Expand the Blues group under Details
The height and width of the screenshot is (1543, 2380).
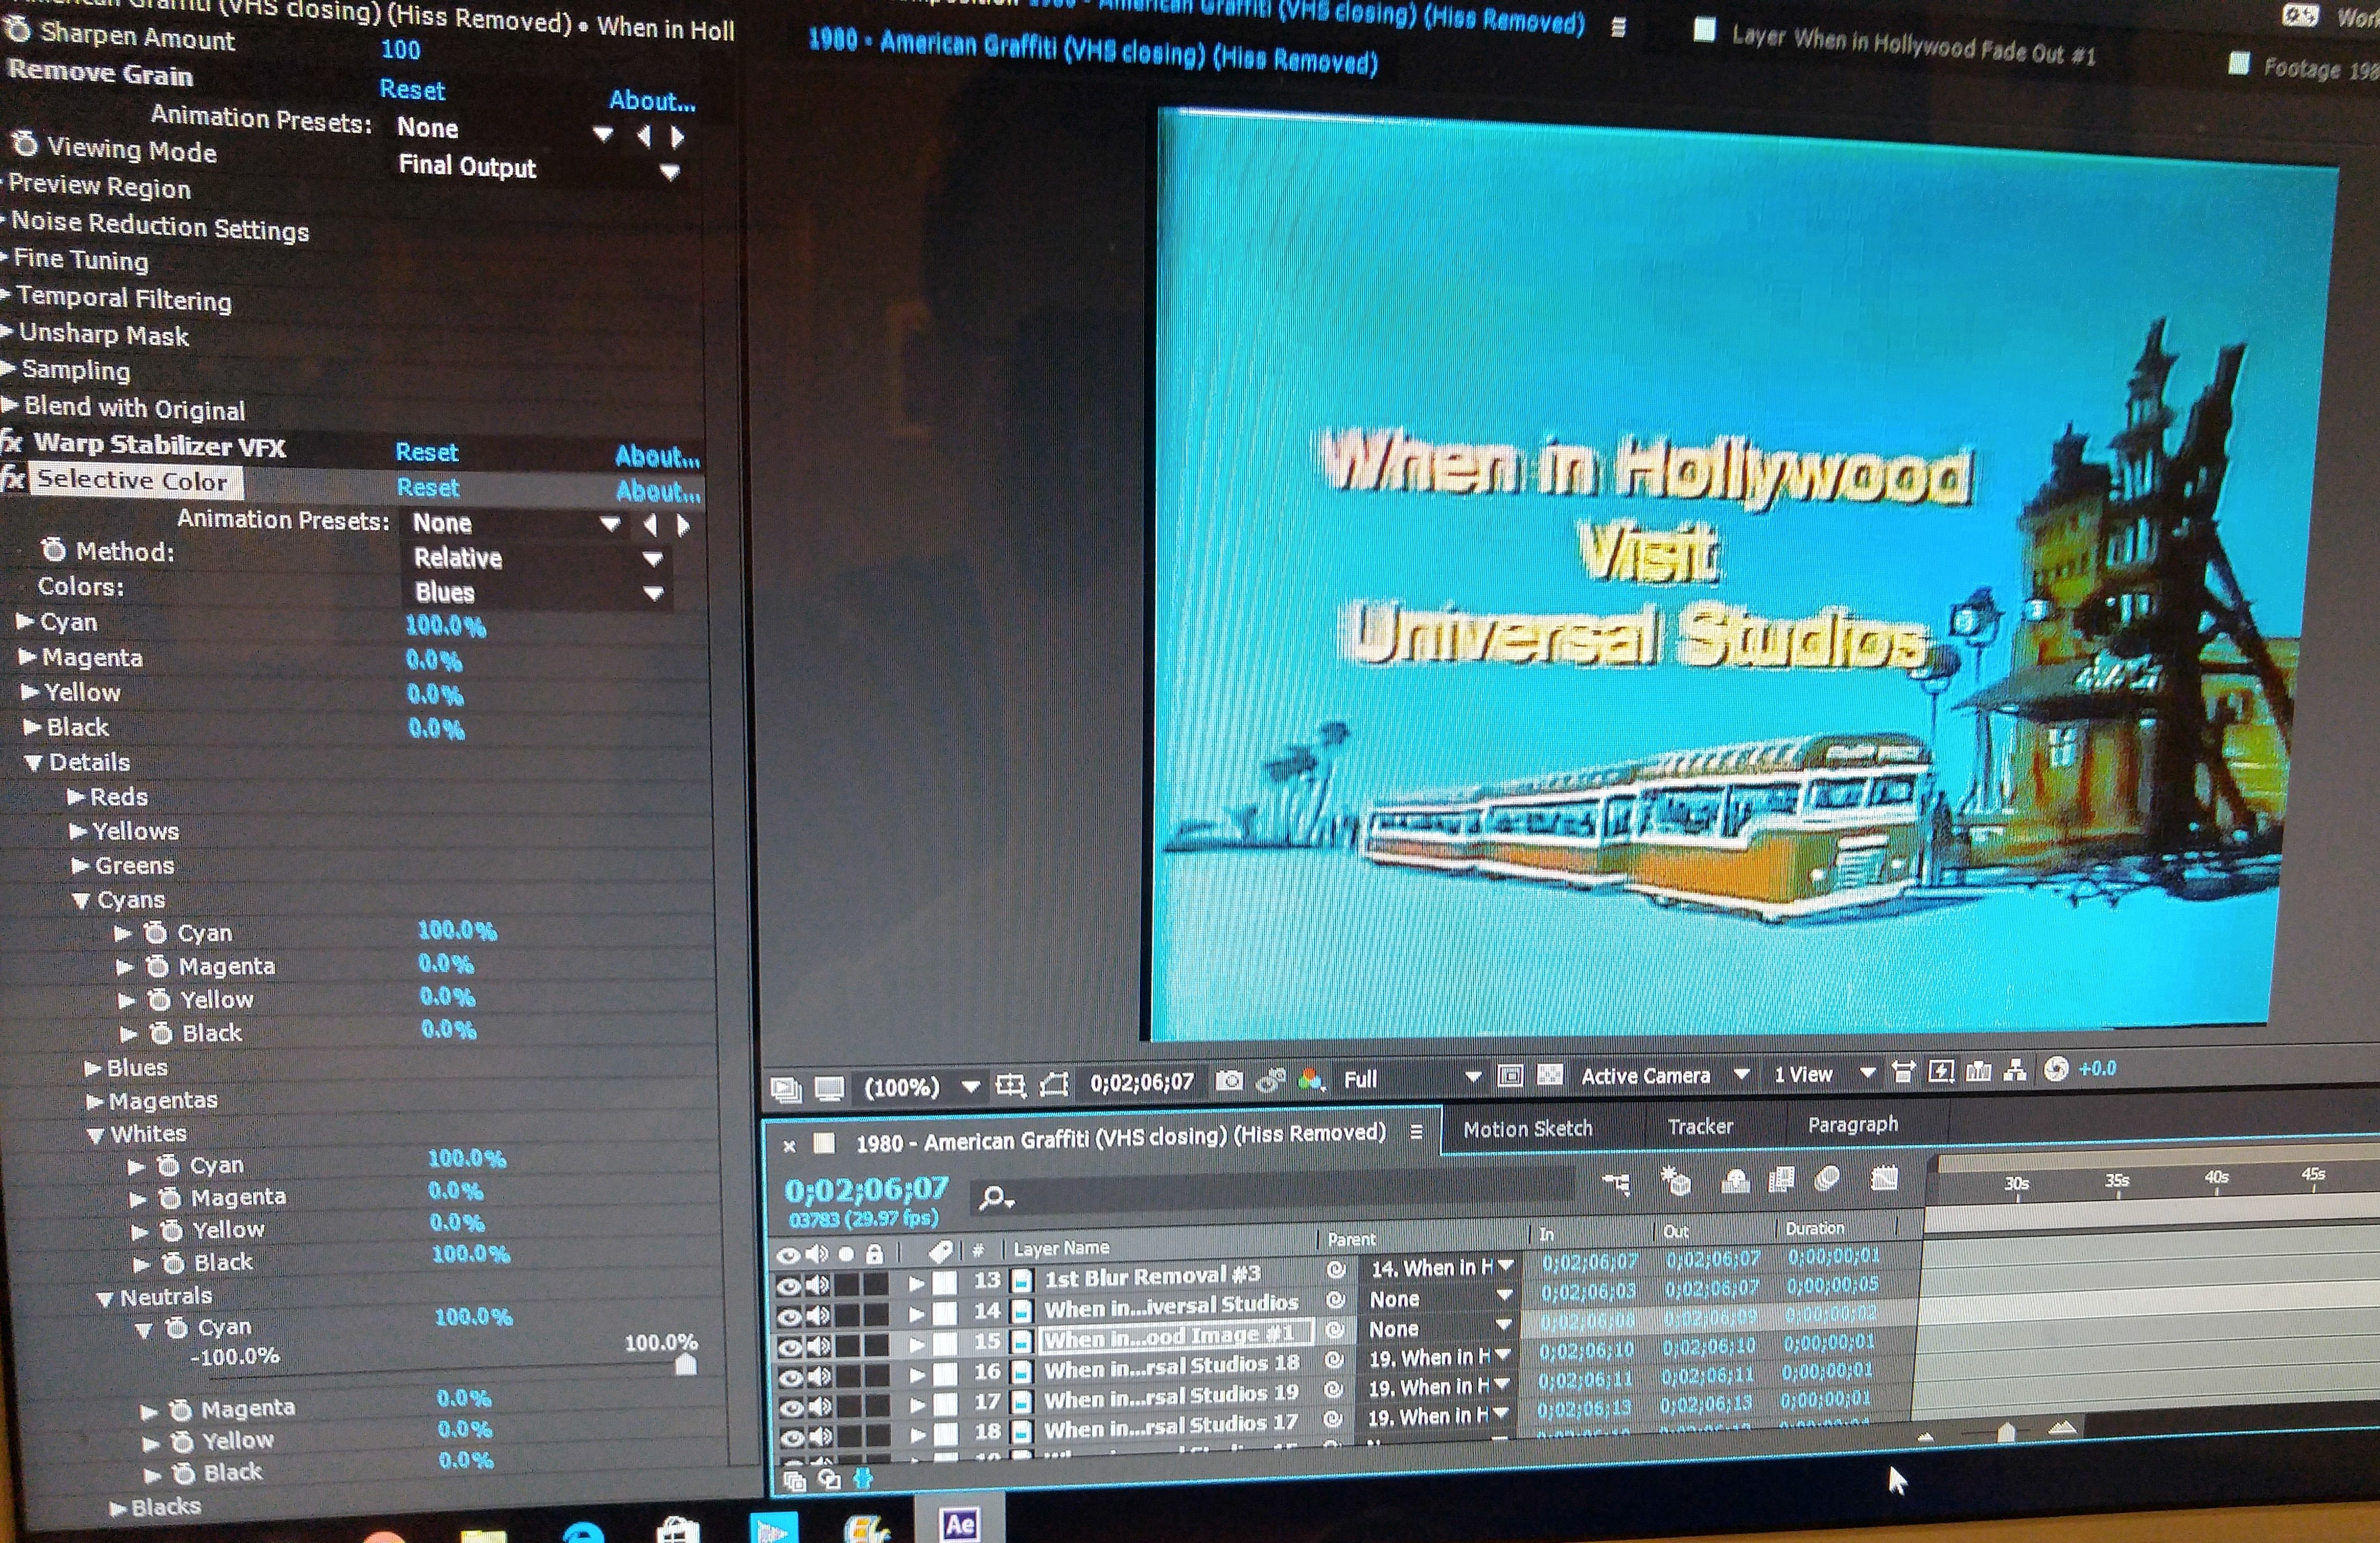[x=93, y=1068]
